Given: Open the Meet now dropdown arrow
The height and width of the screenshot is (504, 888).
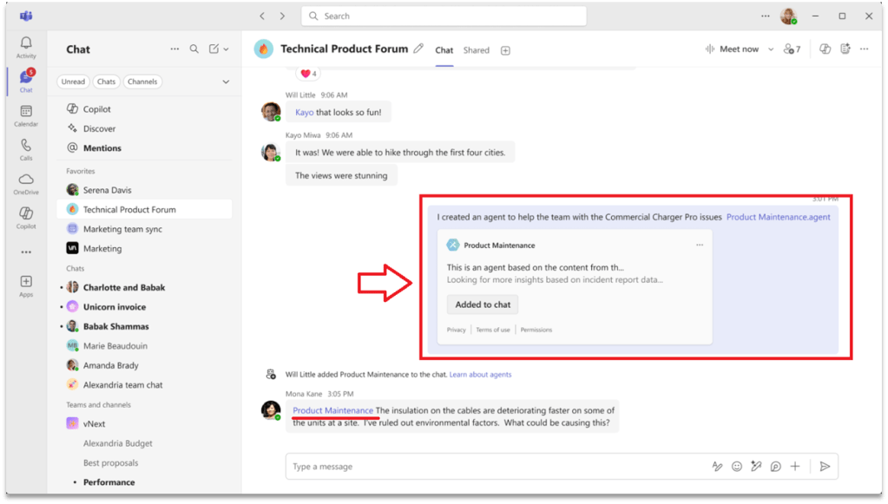Looking at the screenshot, I should pyautogui.click(x=771, y=49).
